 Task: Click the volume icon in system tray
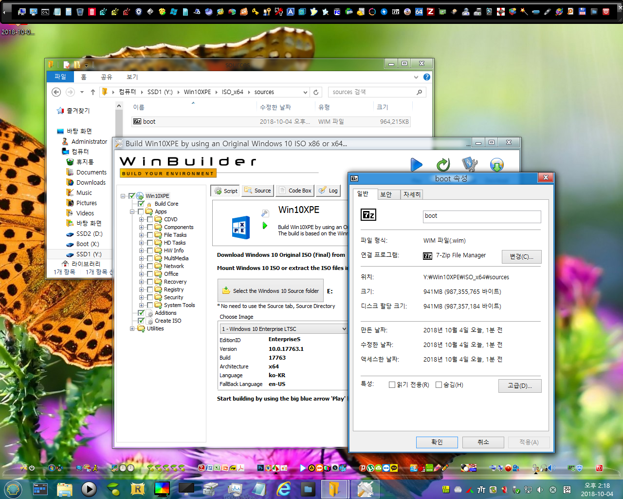pos(540,489)
